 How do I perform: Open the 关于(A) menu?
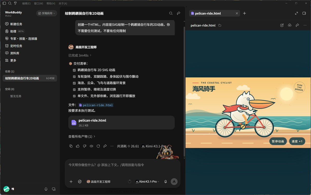[63, 4]
